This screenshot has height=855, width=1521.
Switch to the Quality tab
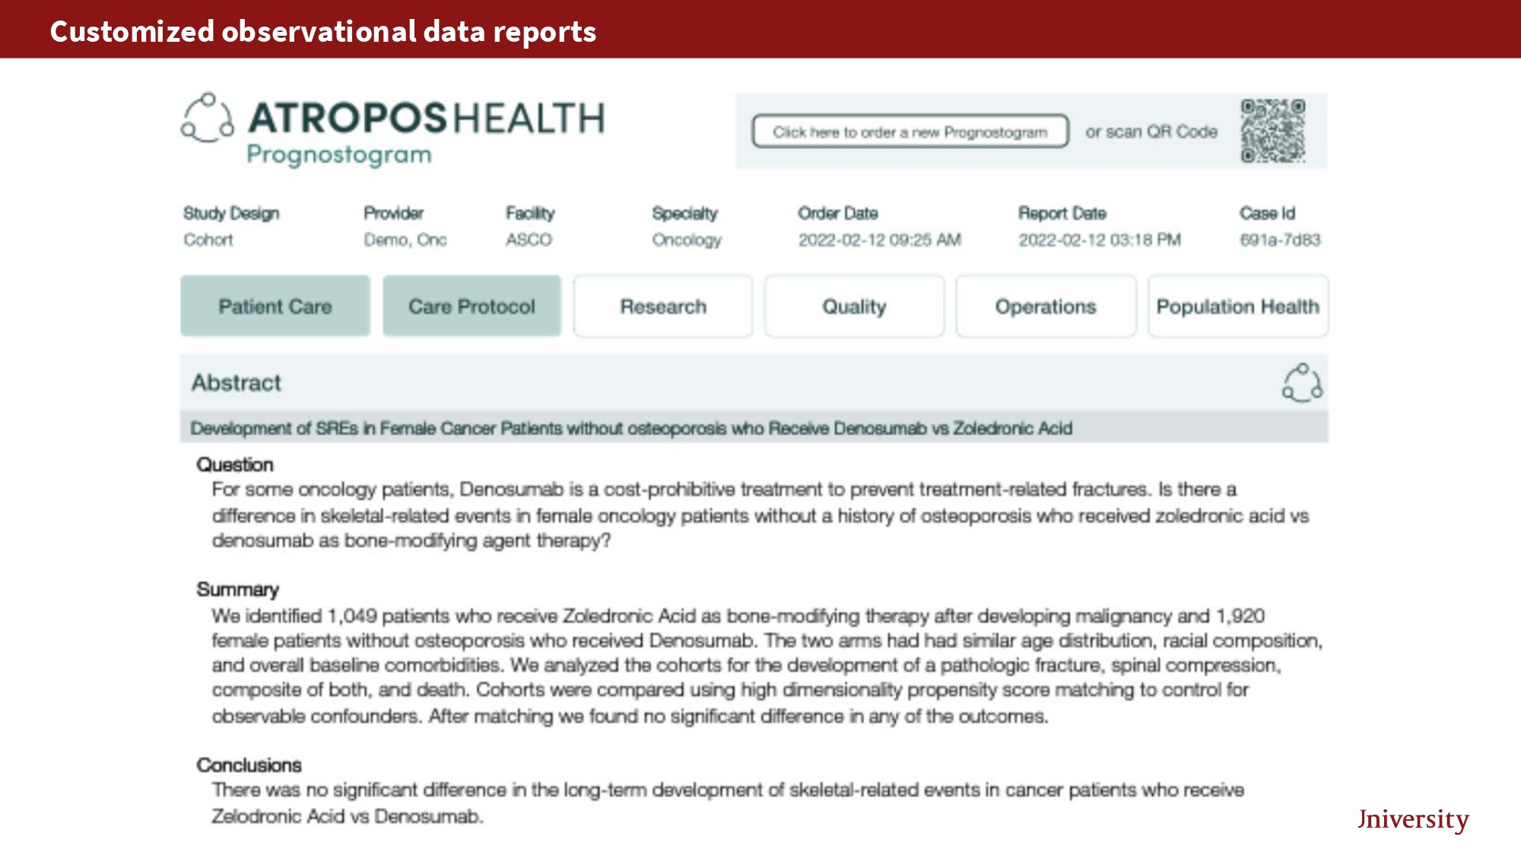pos(854,306)
